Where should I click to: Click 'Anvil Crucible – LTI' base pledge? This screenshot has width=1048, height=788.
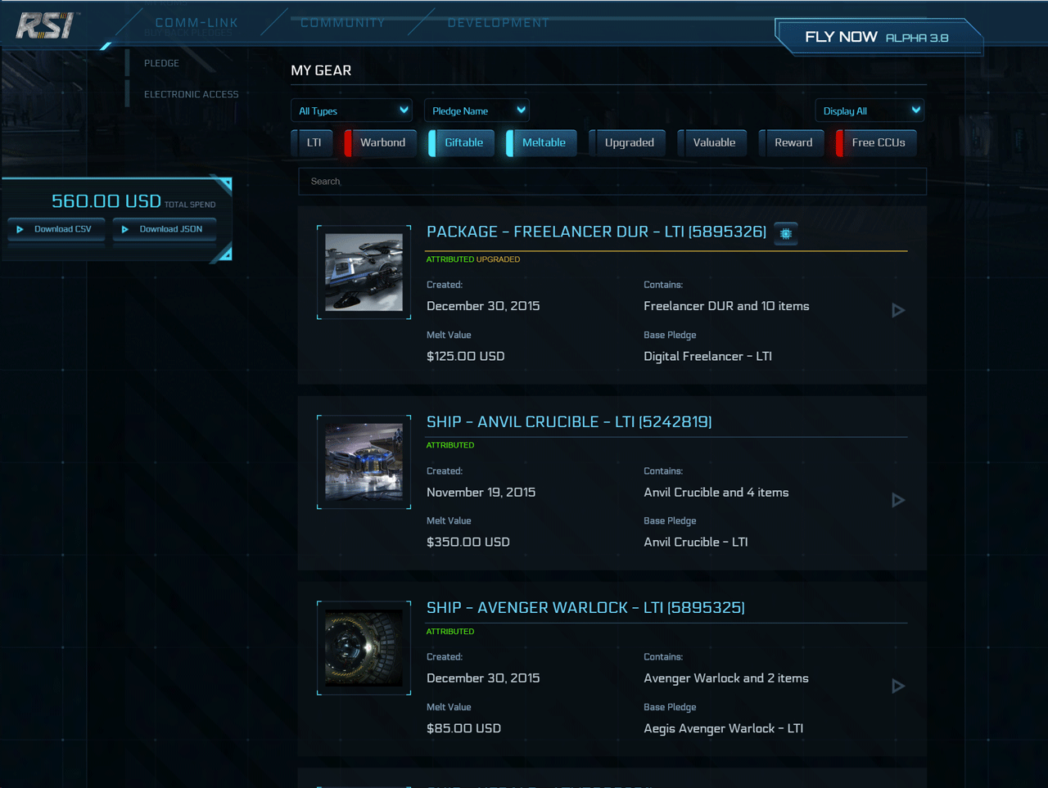pyautogui.click(x=696, y=543)
